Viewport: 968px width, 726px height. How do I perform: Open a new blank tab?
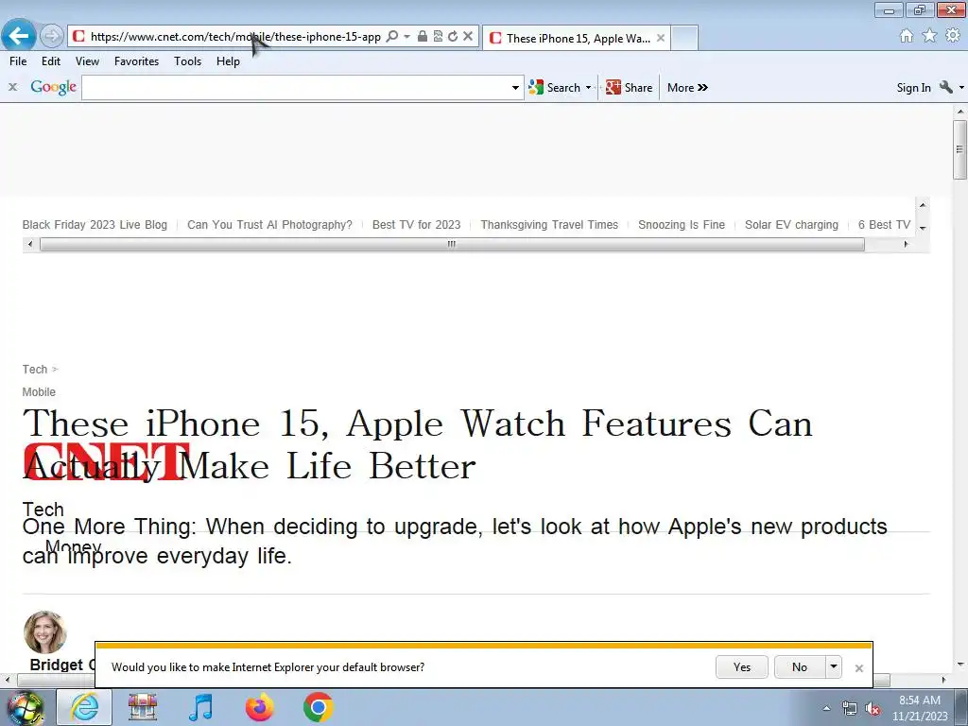tap(684, 38)
